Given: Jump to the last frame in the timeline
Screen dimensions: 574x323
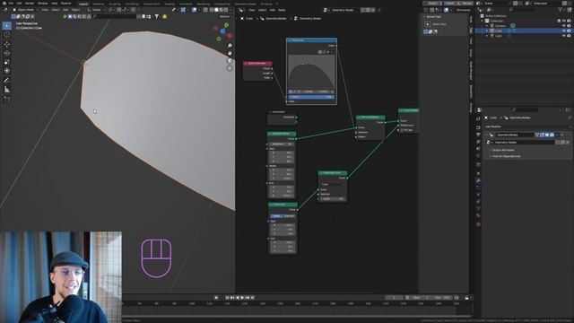Looking at the screenshot, I should [x=252, y=298].
